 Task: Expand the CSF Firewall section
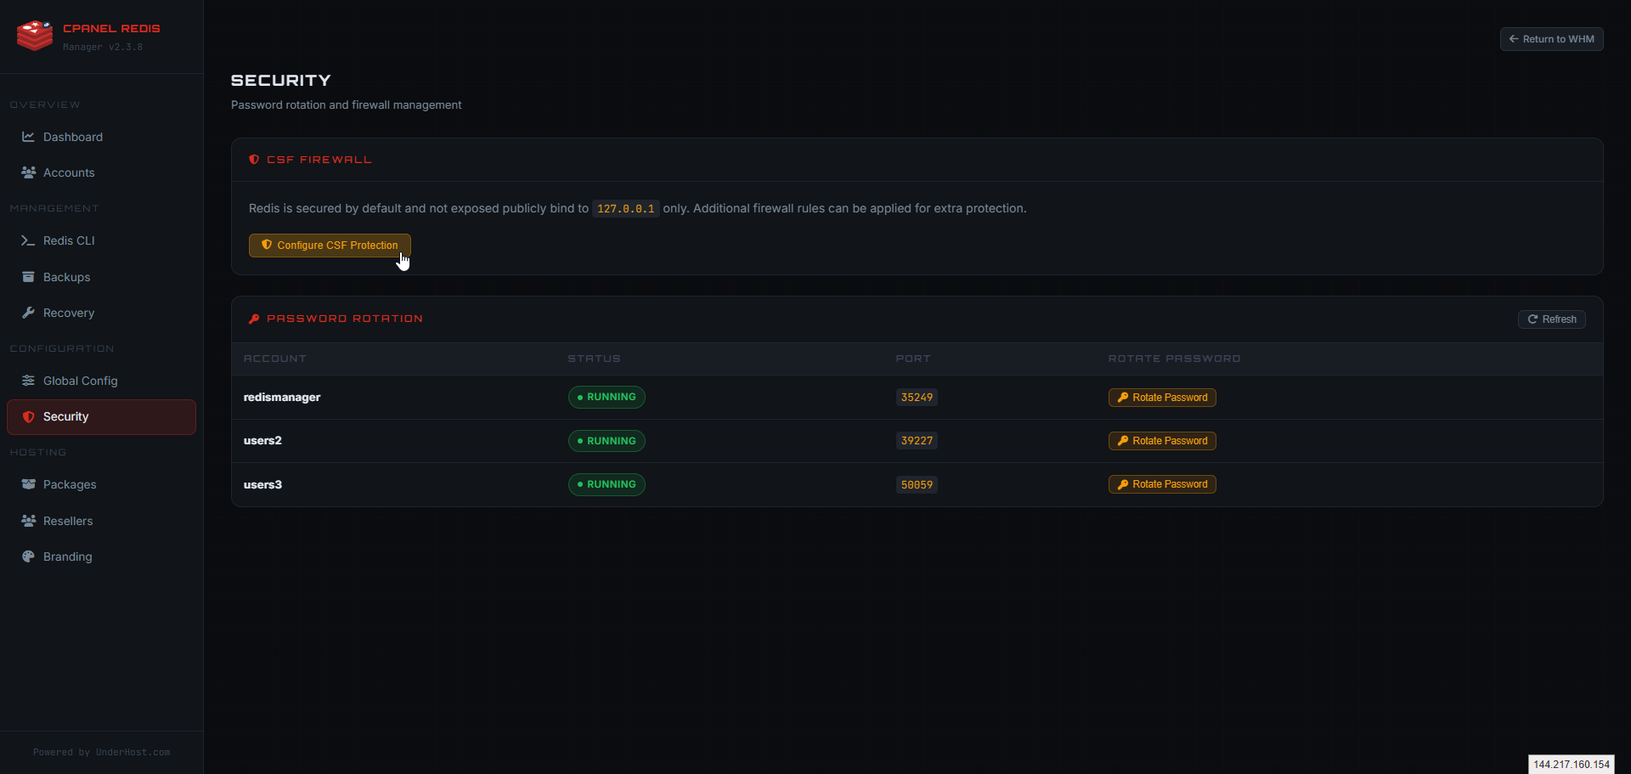tap(318, 160)
